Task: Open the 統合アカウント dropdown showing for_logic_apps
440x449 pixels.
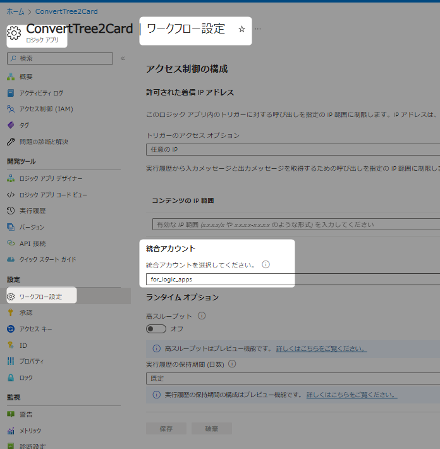Action: click(x=293, y=279)
